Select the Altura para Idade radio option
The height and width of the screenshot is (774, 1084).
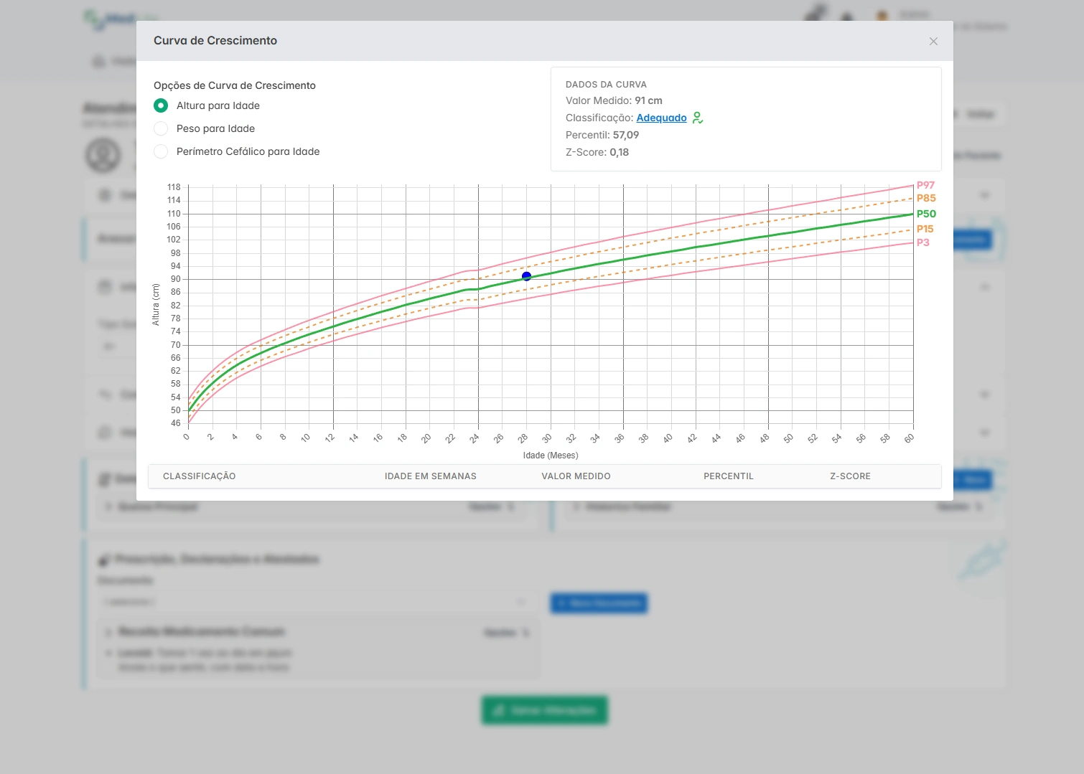[x=161, y=105]
